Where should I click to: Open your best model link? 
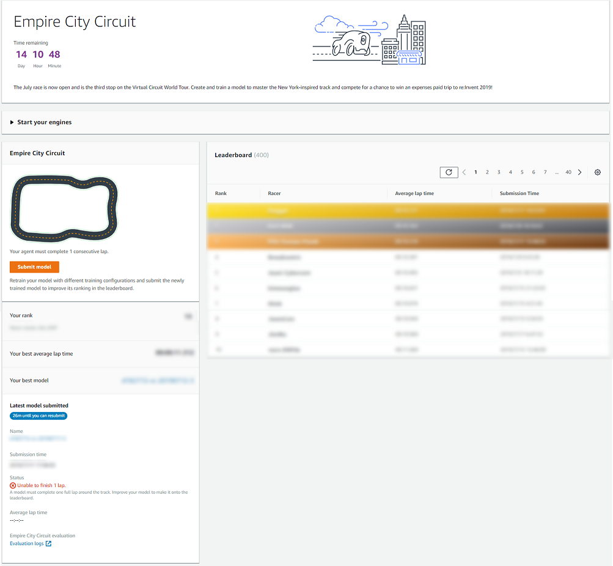click(158, 380)
